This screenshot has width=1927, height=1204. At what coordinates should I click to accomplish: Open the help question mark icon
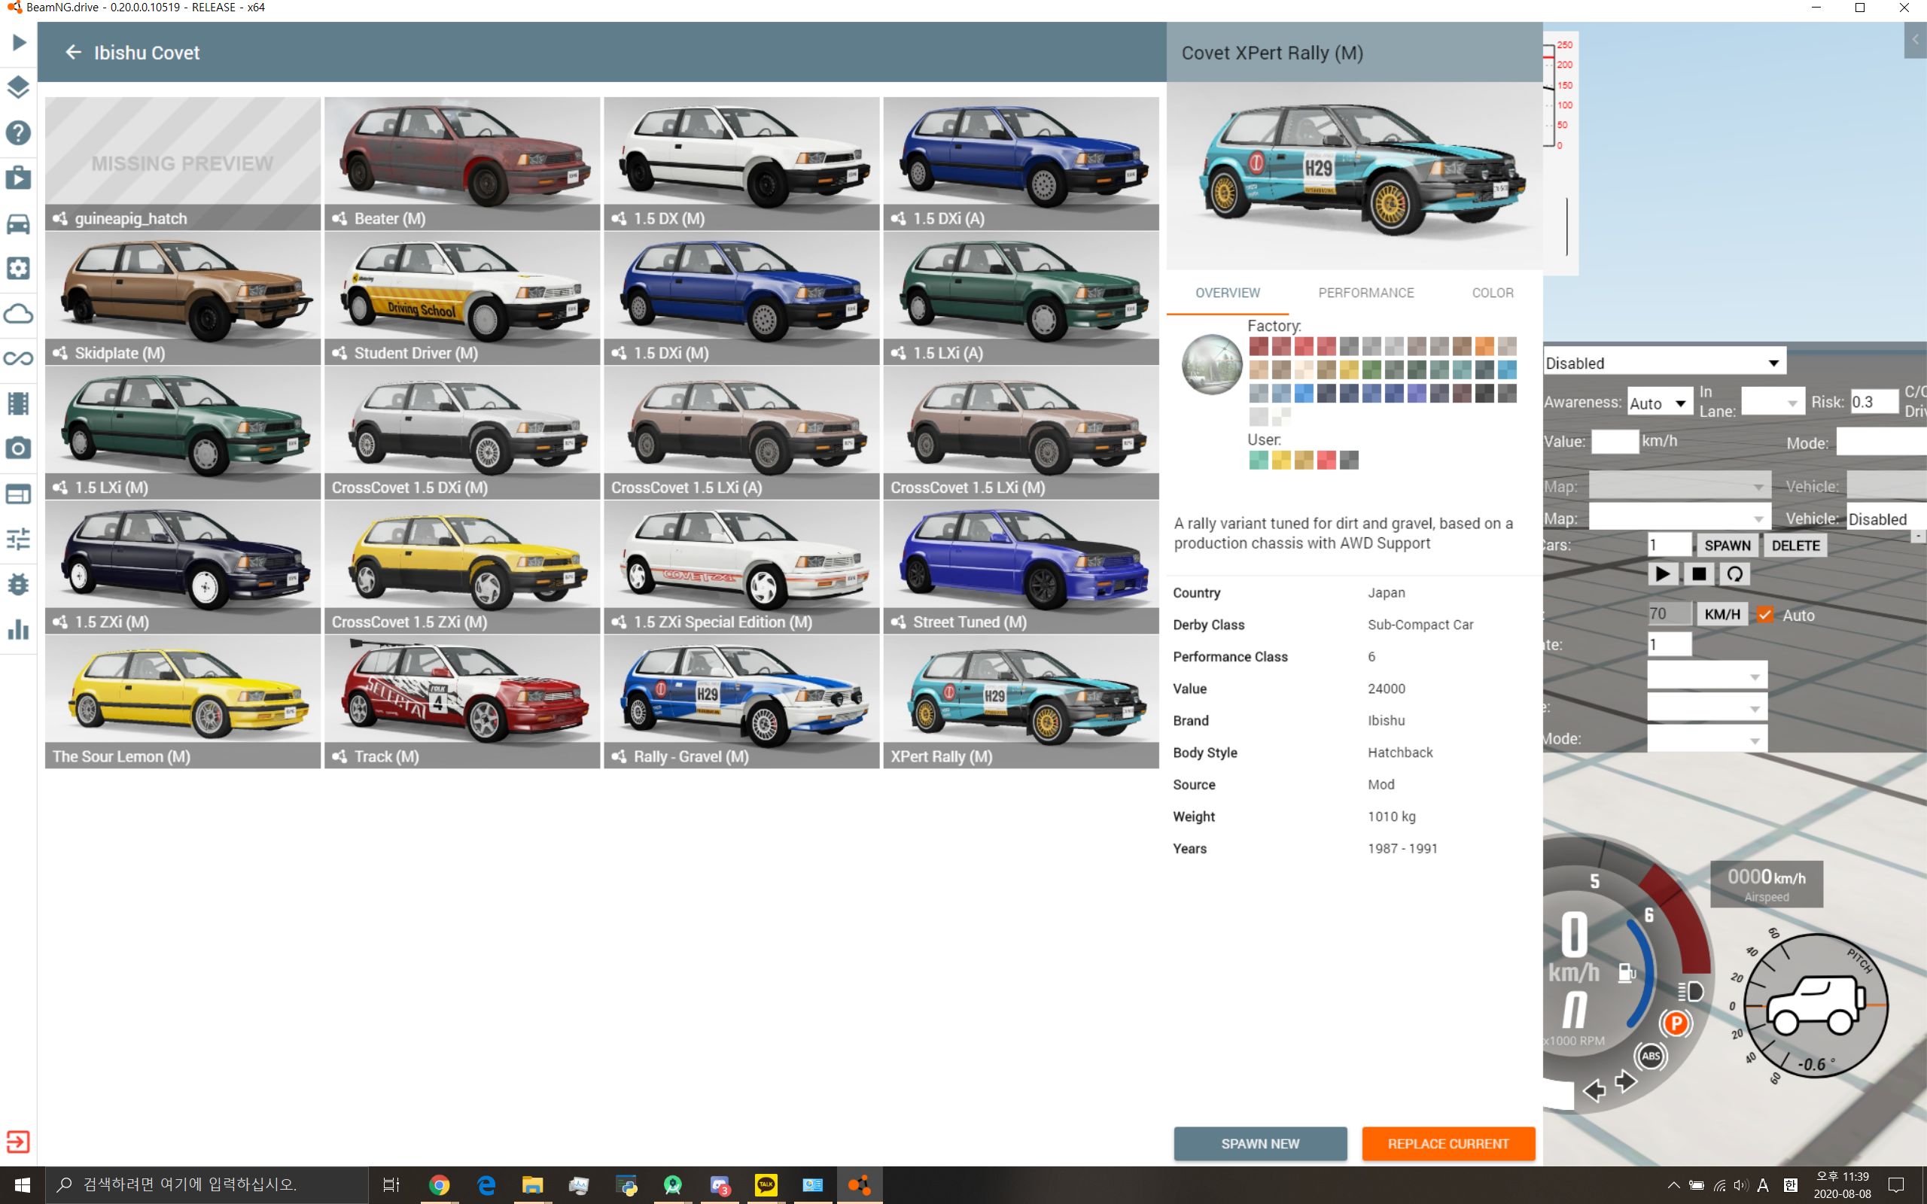click(x=18, y=132)
